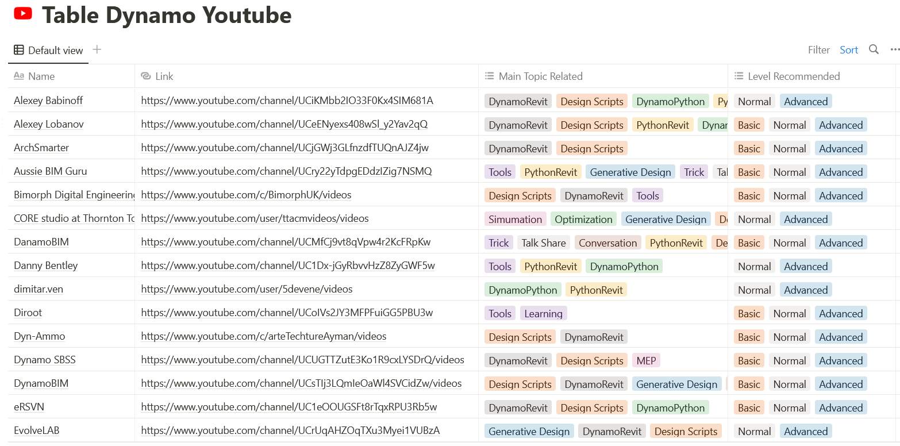This screenshot has width=900, height=446.
Task: Open the Level Recommended column header menu
Action: [793, 76]
